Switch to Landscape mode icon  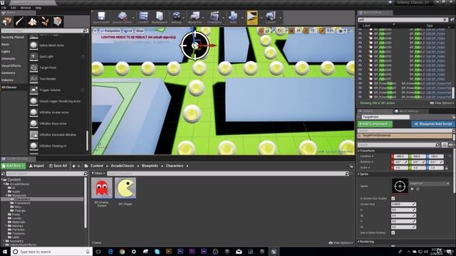point(32,21)
